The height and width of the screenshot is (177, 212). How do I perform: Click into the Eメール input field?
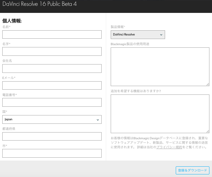click(x=52, y=85)
